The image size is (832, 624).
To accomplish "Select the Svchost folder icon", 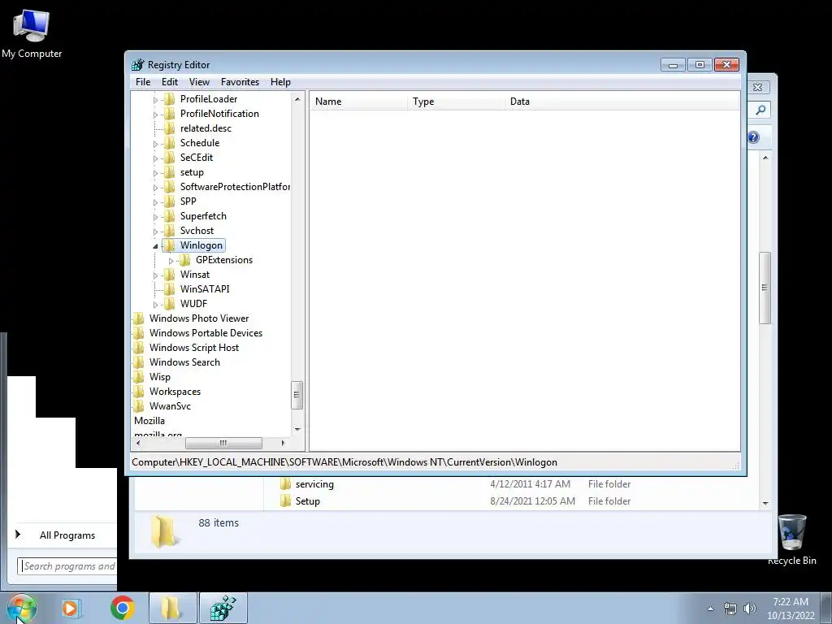I will coord(169,230).
